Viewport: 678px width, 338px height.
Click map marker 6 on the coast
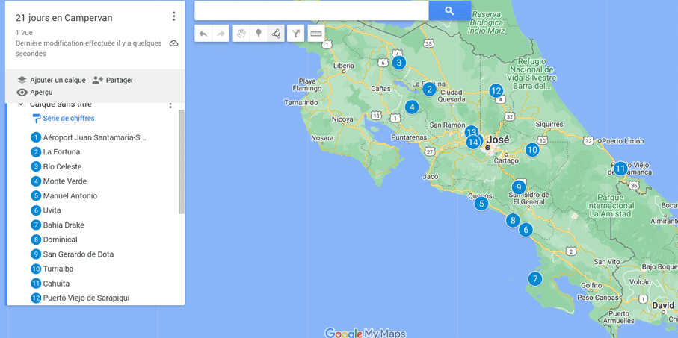click(x=526, y=230)
